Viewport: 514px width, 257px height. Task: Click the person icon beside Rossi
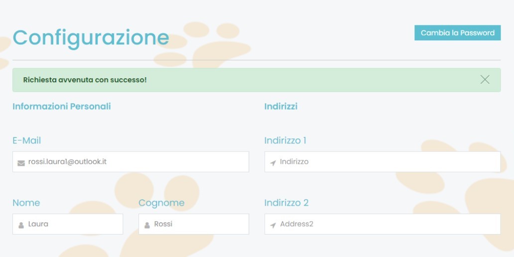147,225
